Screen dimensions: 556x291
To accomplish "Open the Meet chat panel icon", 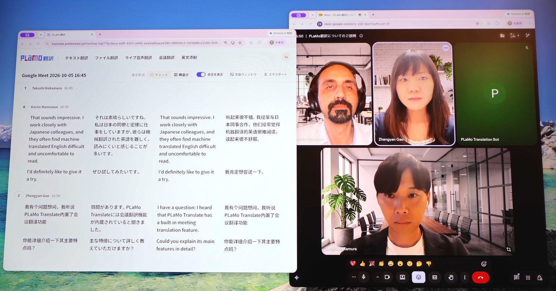I will 516,277.
